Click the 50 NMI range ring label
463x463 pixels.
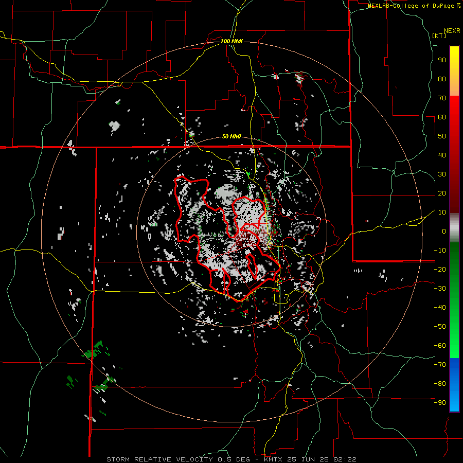[x=232, y=136]
